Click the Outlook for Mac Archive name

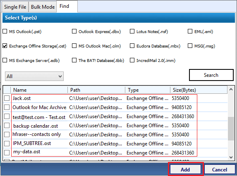pyautogui.click(x=39, y=107)
